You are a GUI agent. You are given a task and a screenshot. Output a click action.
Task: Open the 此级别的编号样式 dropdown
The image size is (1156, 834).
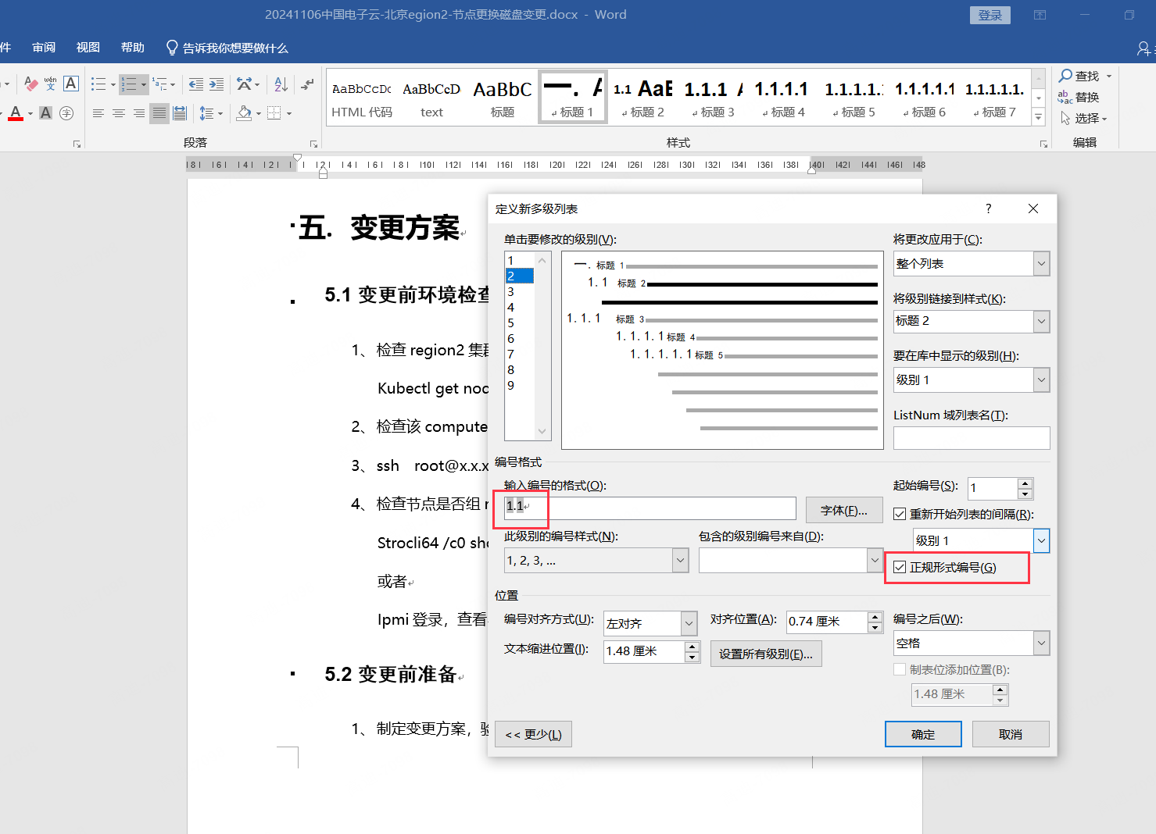[680, 560]
